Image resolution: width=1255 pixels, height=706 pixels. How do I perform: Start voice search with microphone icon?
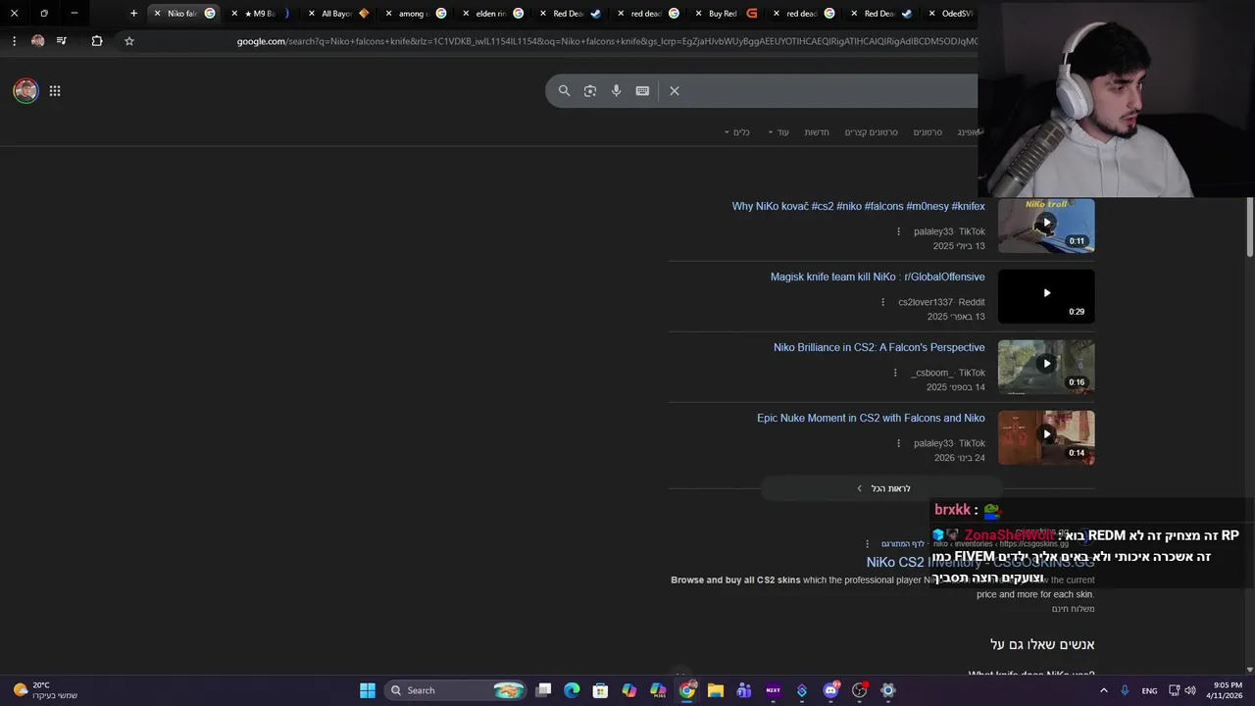point(616,90)
